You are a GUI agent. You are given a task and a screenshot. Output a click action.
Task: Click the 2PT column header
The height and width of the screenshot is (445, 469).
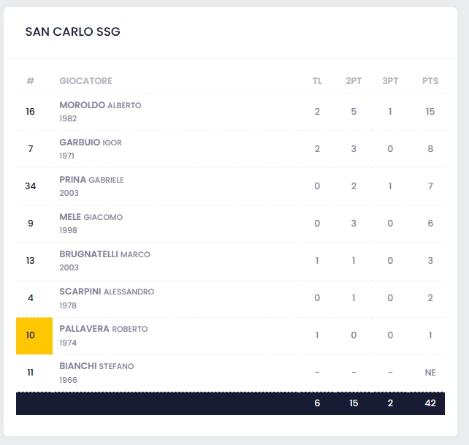tap(354, 81)
